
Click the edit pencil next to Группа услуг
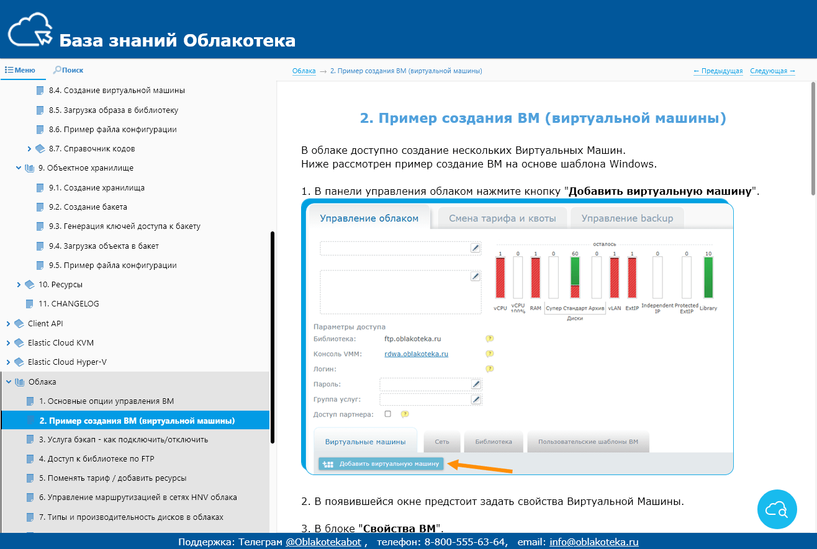coord(476,399)
